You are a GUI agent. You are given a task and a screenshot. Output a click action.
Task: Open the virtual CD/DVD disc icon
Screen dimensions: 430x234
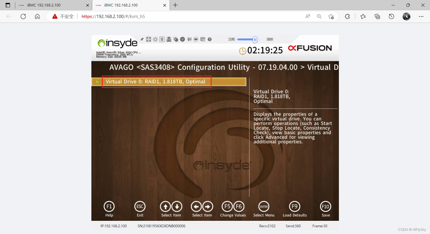tap(182, 39)
